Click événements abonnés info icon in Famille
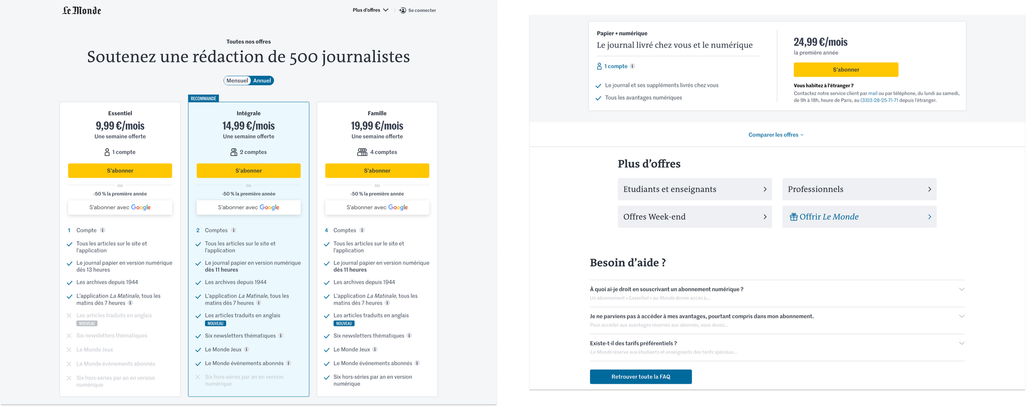Image resolution: width=1026 pixels, height=406 pixels. pyautogui.click(x=417, y=363)
